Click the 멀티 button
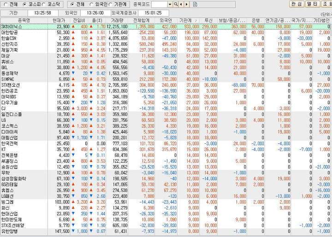The height and width of the screenshot is (237, 332). [312, 4]
